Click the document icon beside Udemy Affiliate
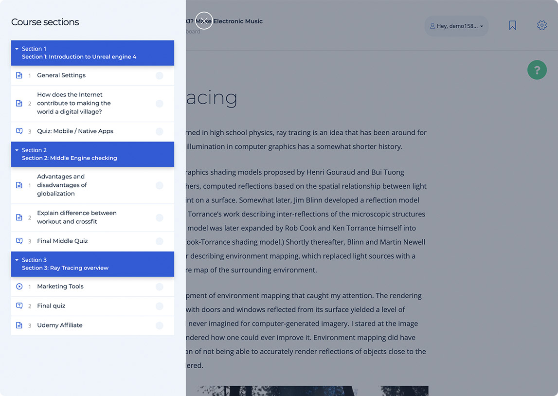Screen dimensions: 558x396 (19, 325)
